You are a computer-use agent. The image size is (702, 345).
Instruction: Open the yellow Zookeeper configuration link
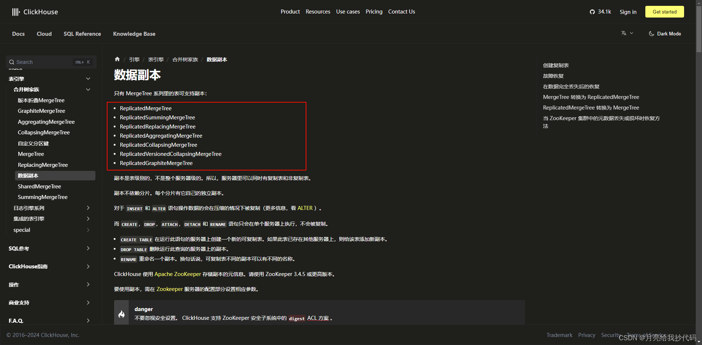coord(170,289)
